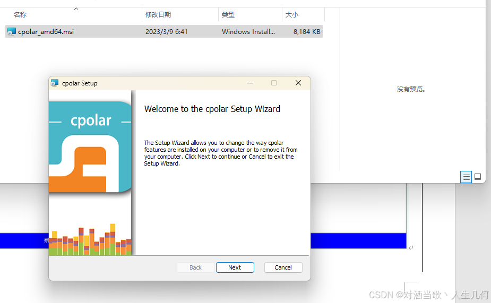Screen dimensions: 491x303
Task: Click the date 2023/3/9 6:41 cell
Action: coord(166,32)
